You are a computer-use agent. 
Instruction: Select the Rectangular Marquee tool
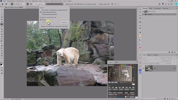pyautogui.click(x=2, y=12)
